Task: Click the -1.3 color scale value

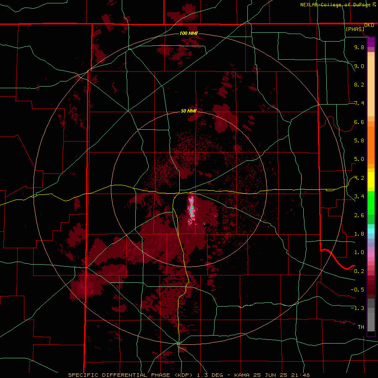Action: (357, 308)
